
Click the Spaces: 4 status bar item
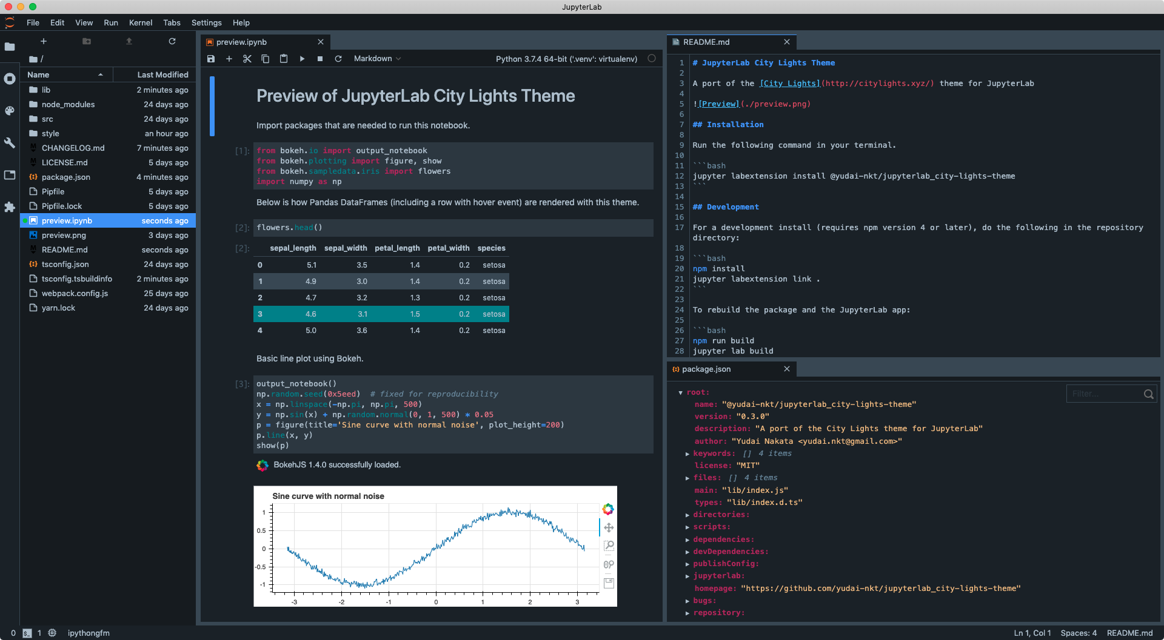[x=1079, y=633]
